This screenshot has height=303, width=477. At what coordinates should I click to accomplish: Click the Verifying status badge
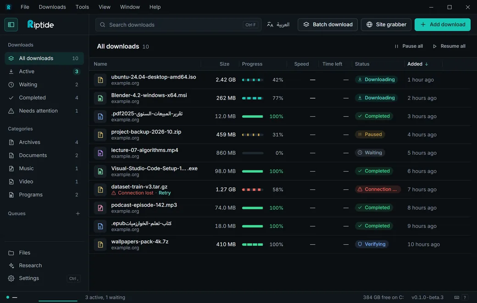372,244
